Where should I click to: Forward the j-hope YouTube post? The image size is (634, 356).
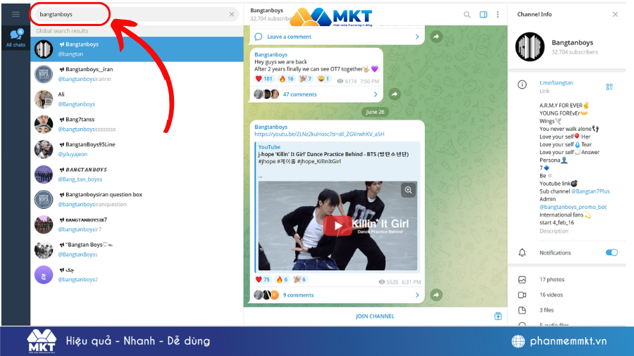(x=436, y=295)
